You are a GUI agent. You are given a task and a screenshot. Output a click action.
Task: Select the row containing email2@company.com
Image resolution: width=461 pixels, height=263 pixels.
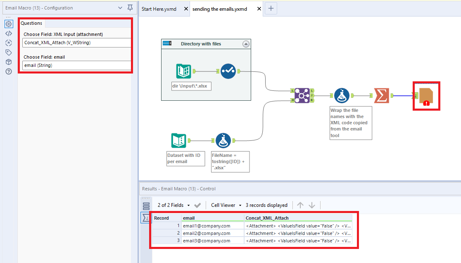[x=213, y=233]
